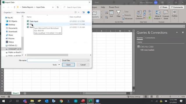Switch to Normal view icon
186x104 pixels.
coord(146,96)
